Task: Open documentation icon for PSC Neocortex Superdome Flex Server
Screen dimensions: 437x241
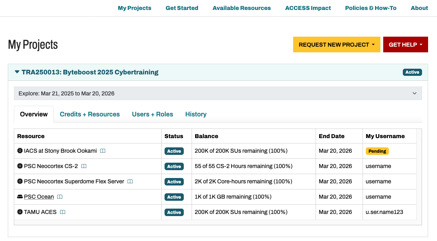Action: (130, 182)
